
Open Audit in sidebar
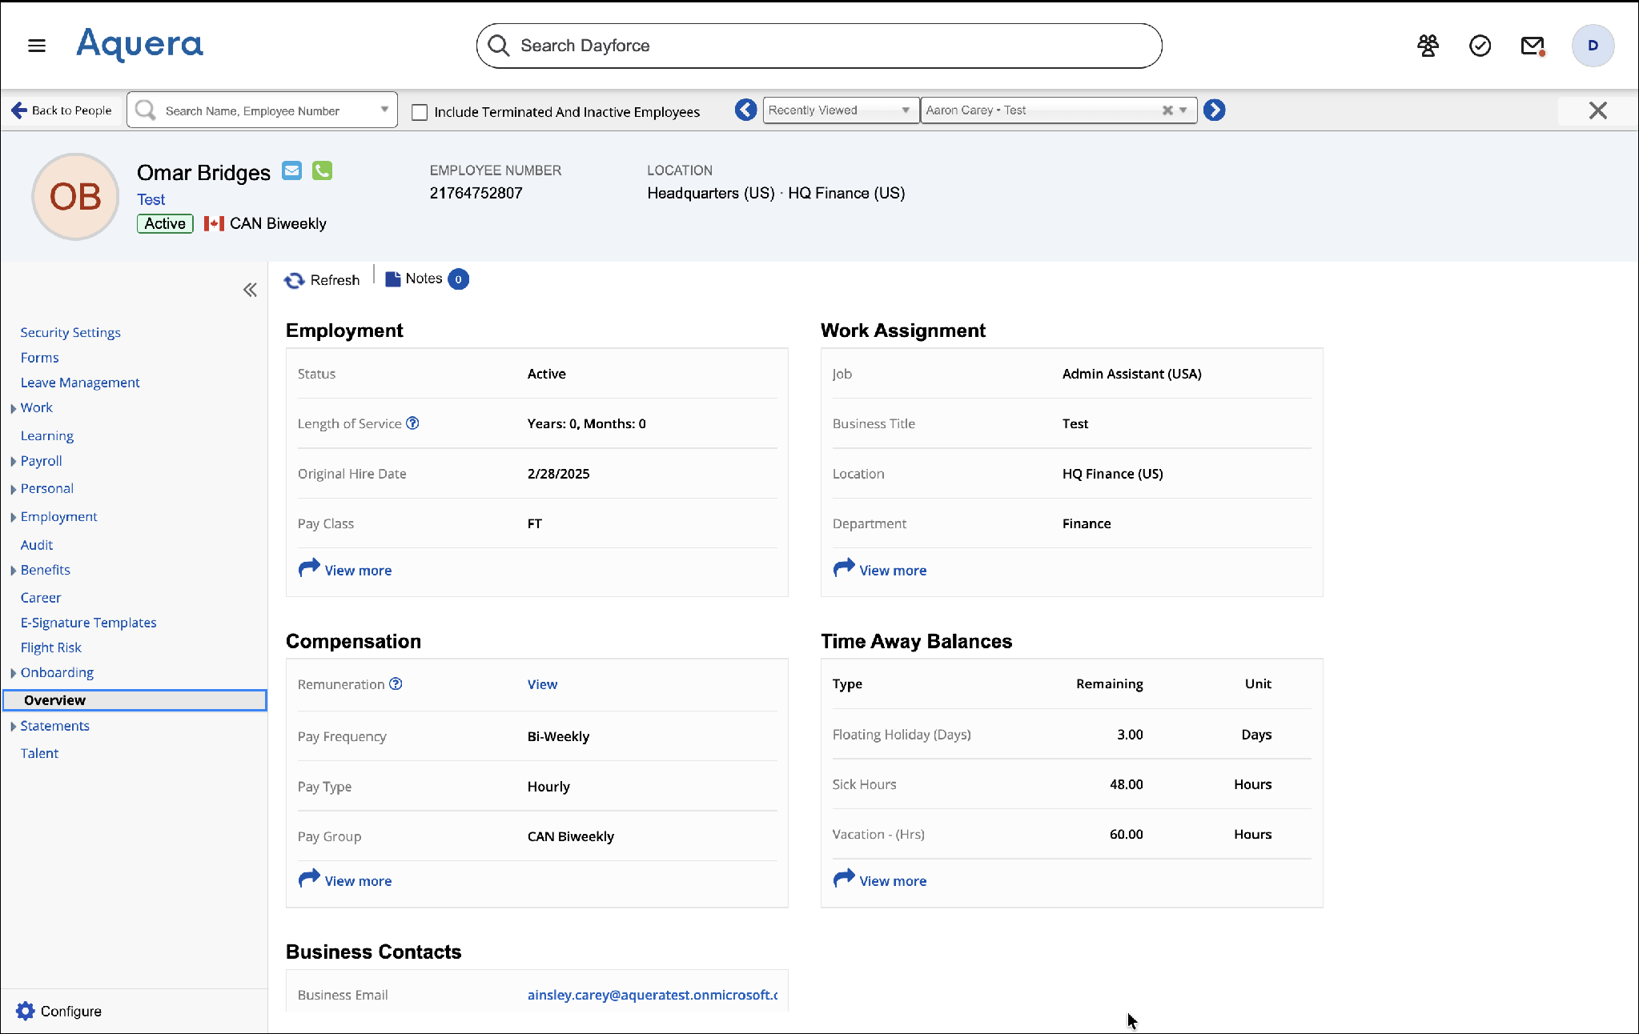[x=37, y=545]
